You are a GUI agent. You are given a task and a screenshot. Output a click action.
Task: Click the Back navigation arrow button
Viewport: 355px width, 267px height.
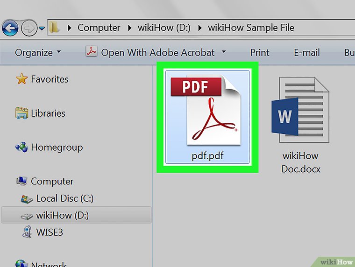click(10, 28)
